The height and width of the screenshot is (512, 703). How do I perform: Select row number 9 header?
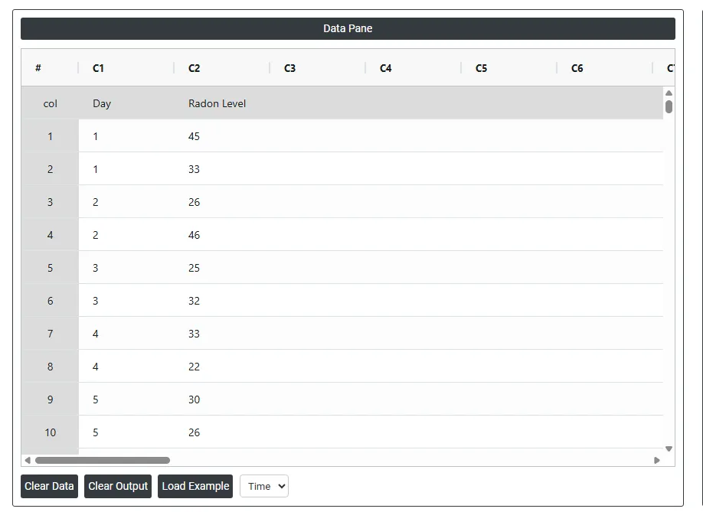coord(50,399)
